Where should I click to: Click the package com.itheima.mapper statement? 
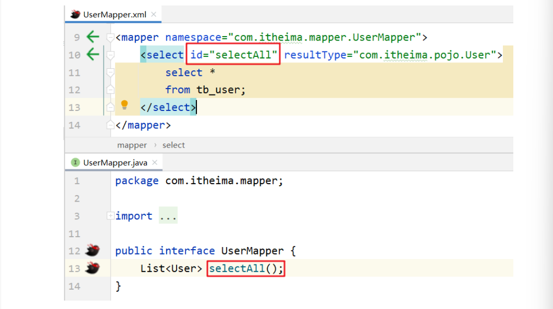pos(199,181)
